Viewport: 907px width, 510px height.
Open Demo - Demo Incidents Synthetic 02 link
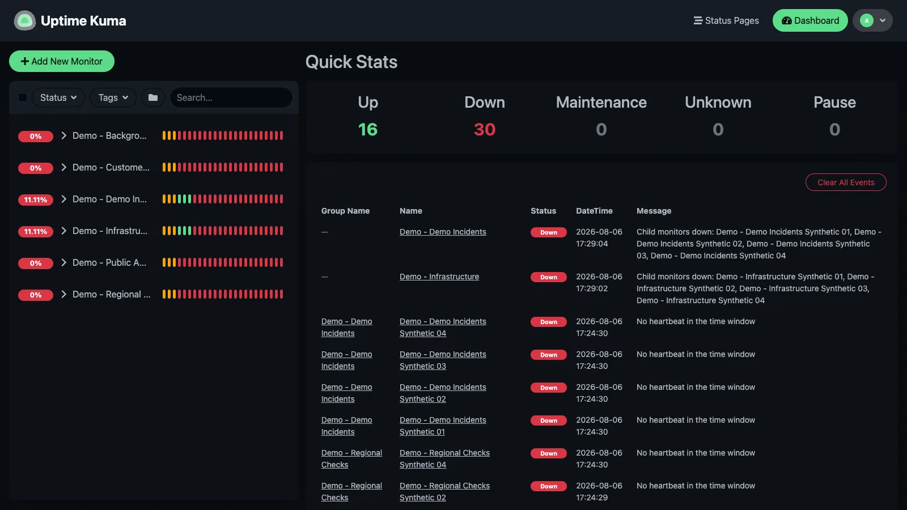click(x=443, y=393)
